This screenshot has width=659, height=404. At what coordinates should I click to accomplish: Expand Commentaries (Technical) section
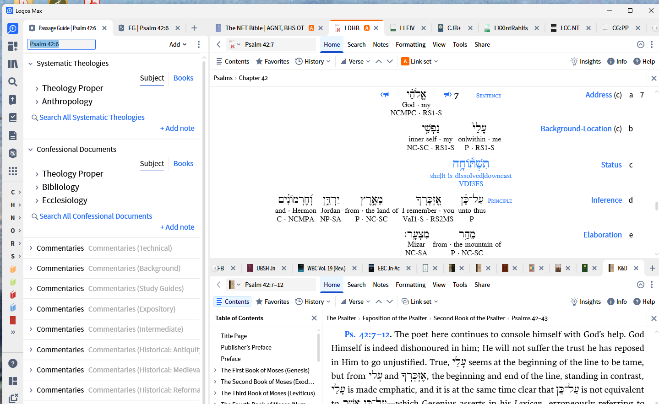pyautogui.click(x=31, y=248)
